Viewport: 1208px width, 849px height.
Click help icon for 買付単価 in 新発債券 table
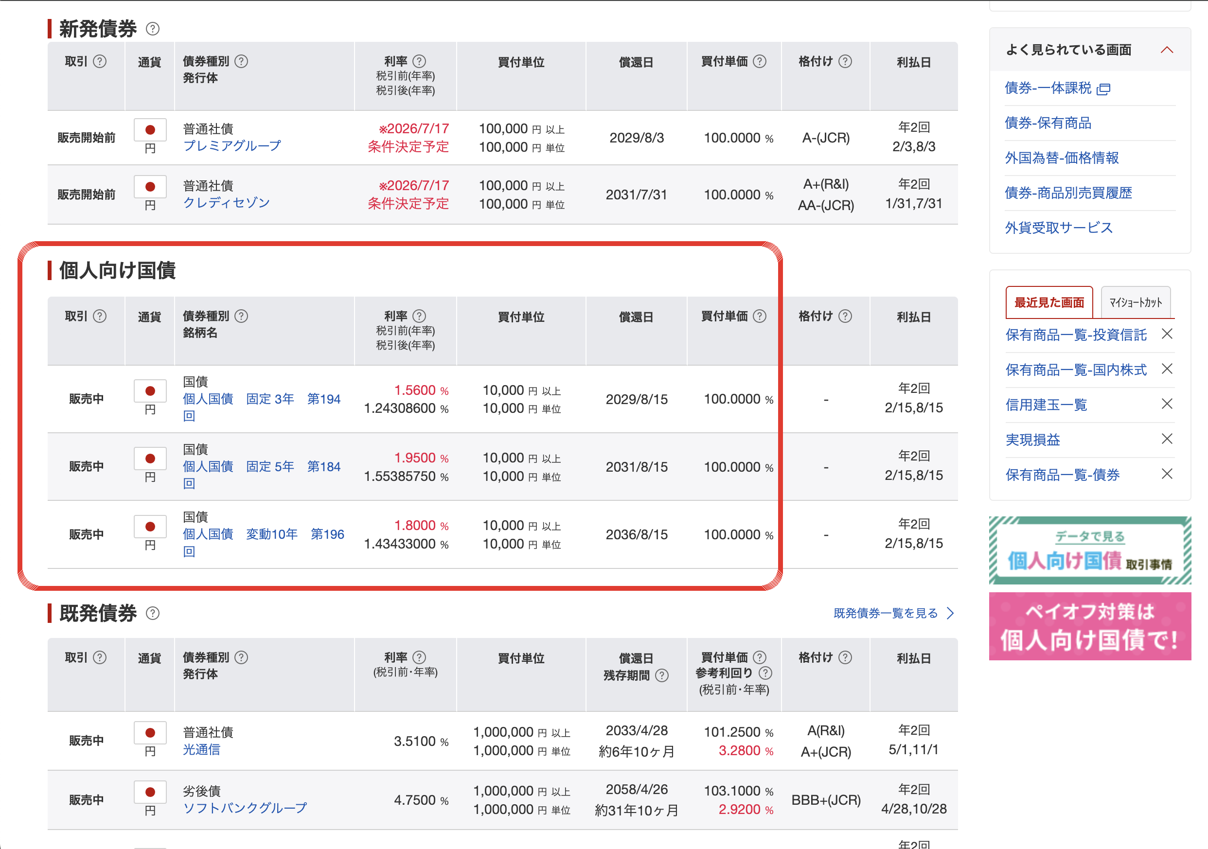pyautogui.click(x=760, y=62)
